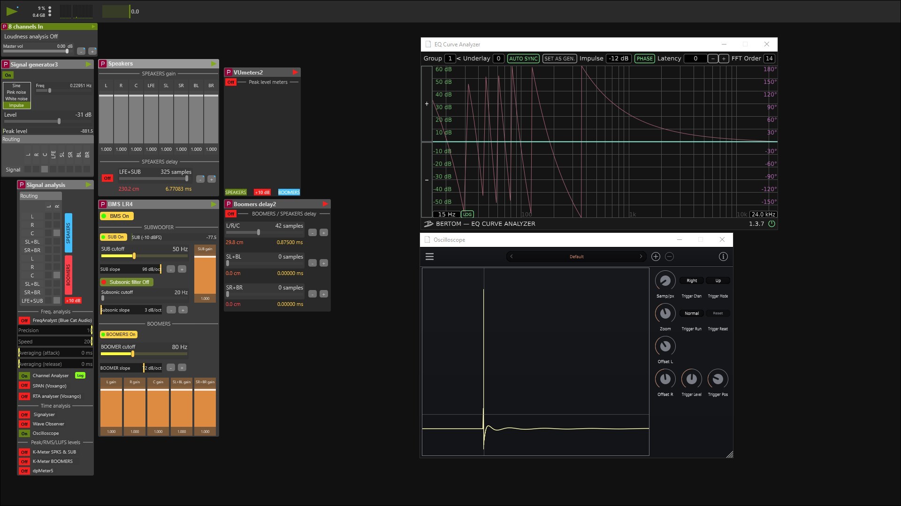Select White noise in Signal generator
Image resolution: width=901 pixels, height=506 pixels.
coord(16,99)
